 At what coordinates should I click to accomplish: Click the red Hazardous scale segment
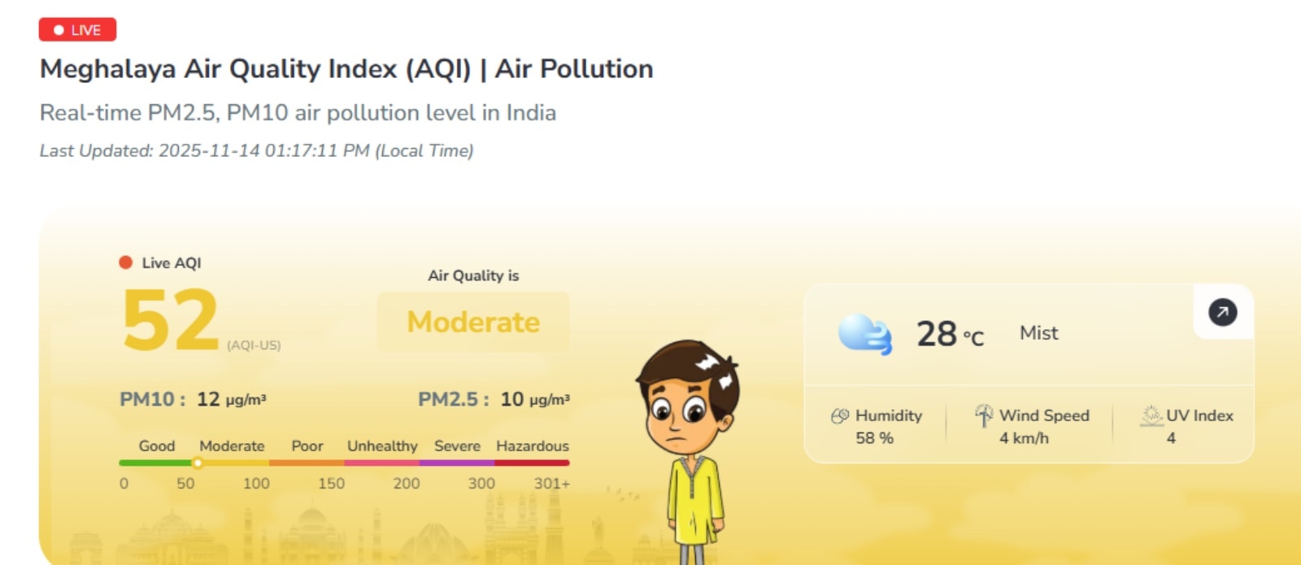pos(532,463)
